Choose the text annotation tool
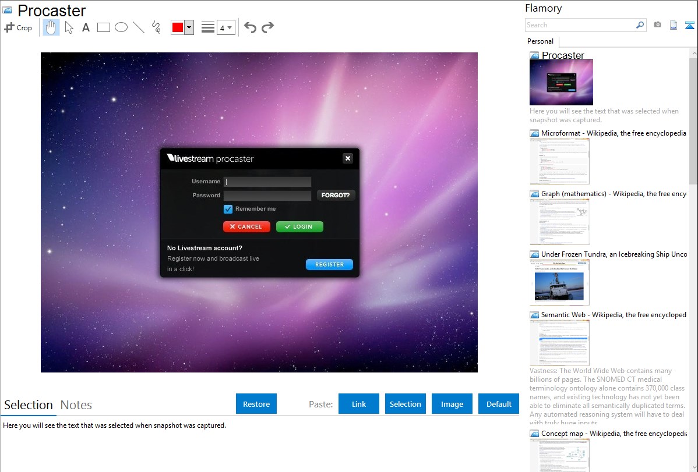 click(x=86, y=27)
